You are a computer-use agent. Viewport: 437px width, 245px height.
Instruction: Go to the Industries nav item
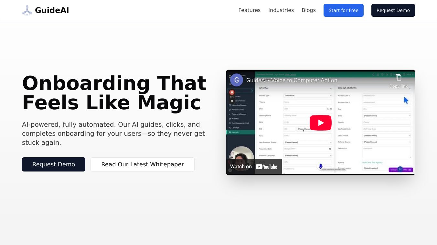pyautogui.click(x=281, y=10)
